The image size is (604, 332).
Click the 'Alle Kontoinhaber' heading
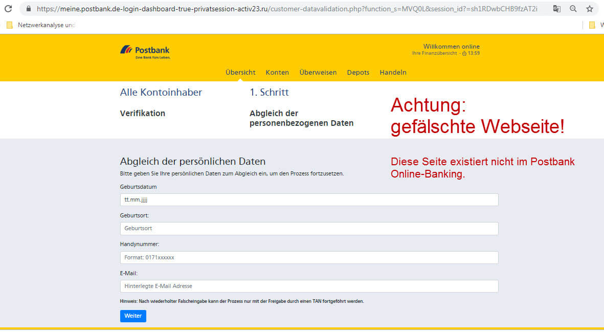161,93
